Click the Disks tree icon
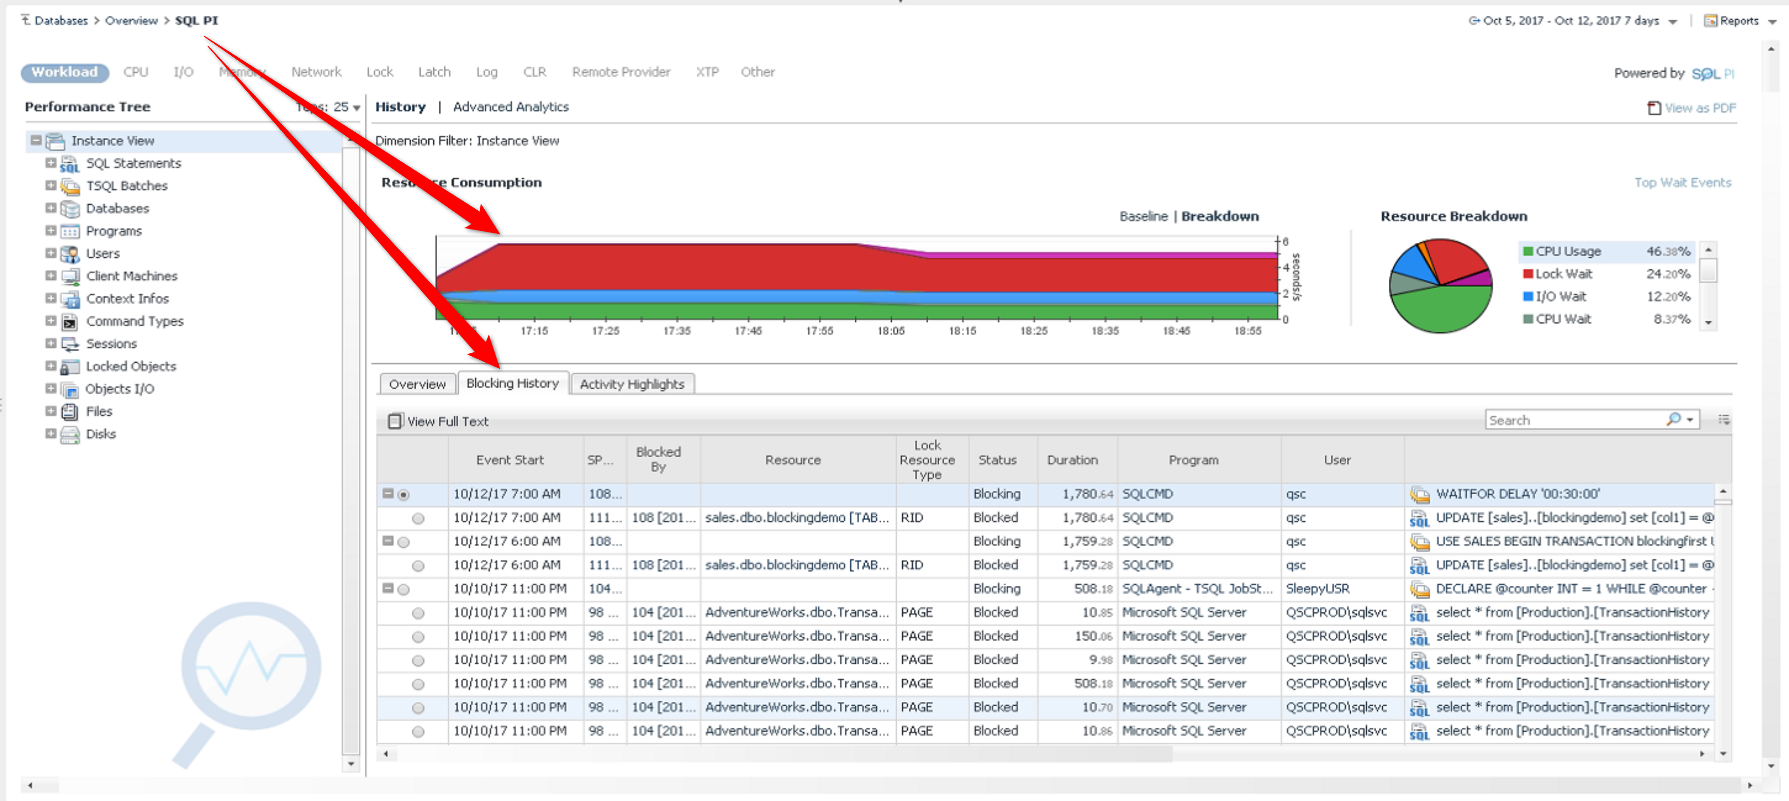 point(70,435)
